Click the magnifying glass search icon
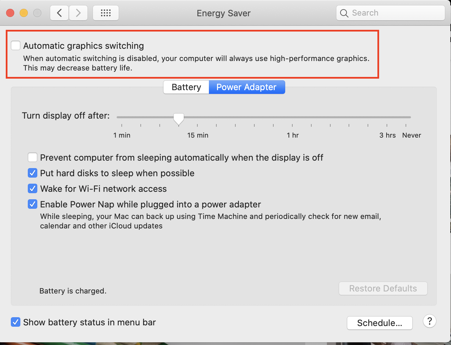This screenshot has height=345, width=451. pyautogui.click(x=344, y=13)
